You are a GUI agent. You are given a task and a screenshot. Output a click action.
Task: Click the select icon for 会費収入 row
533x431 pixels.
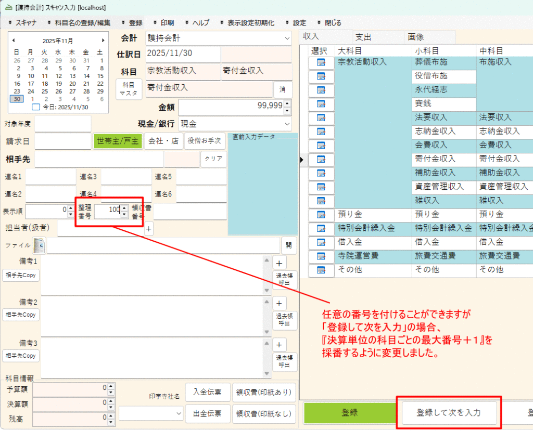coord(321,145)
